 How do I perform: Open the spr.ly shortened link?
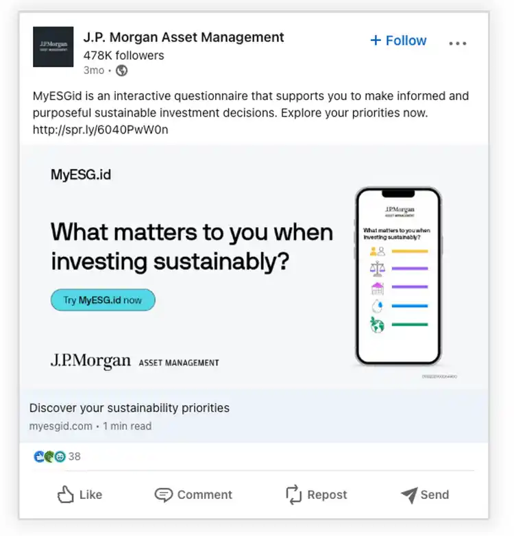tap(100, 130)
